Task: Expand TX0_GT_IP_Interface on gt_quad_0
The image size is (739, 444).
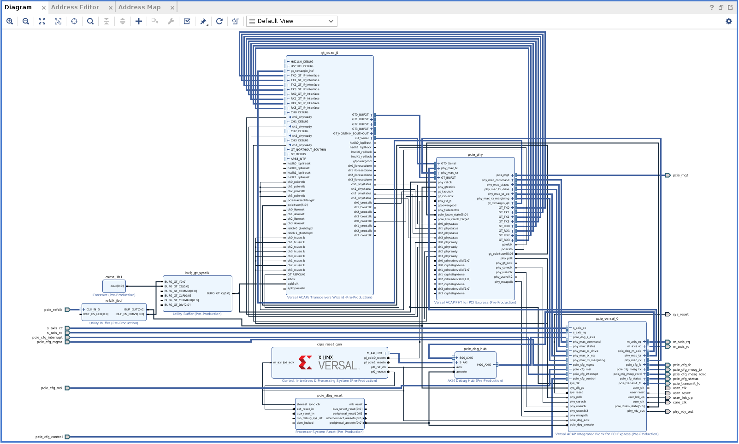Action: coord(288,76)
